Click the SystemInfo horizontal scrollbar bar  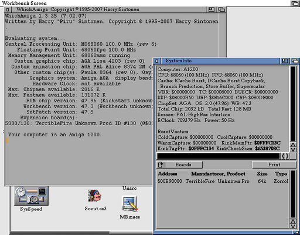click(219, 156)
